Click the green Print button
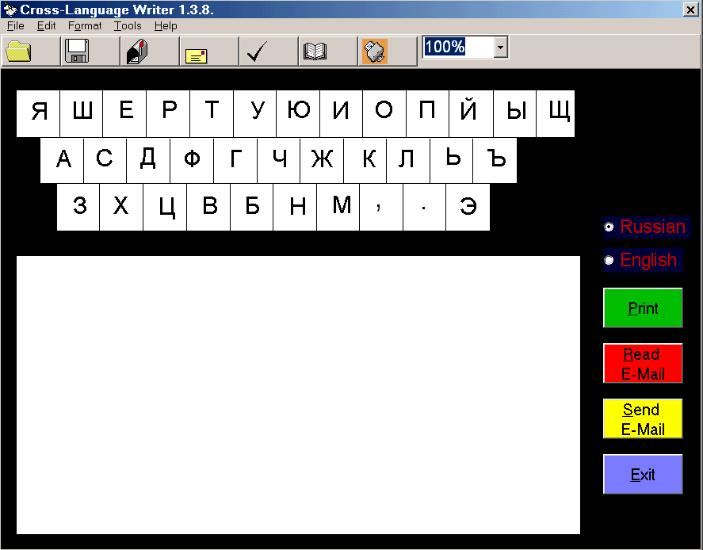703x550 pixels. pyautogui.click(x=643, y=308)
